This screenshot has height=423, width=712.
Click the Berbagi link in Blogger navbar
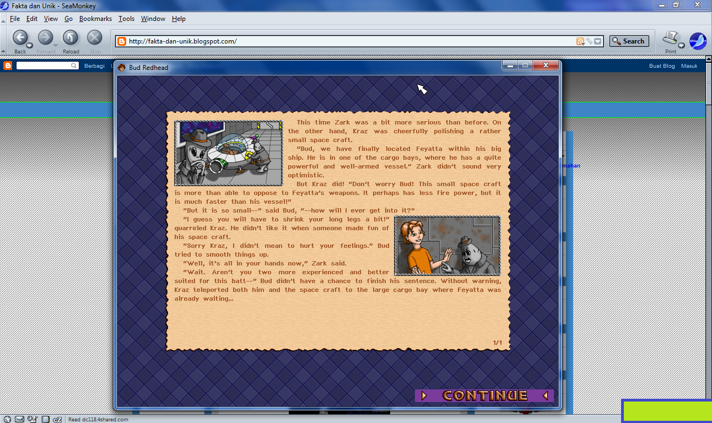point(94,66)
